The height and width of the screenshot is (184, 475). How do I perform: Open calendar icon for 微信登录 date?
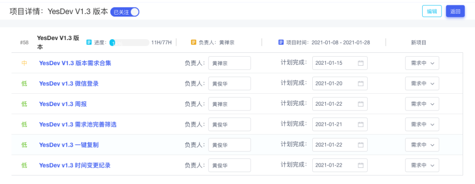point(361,83)
